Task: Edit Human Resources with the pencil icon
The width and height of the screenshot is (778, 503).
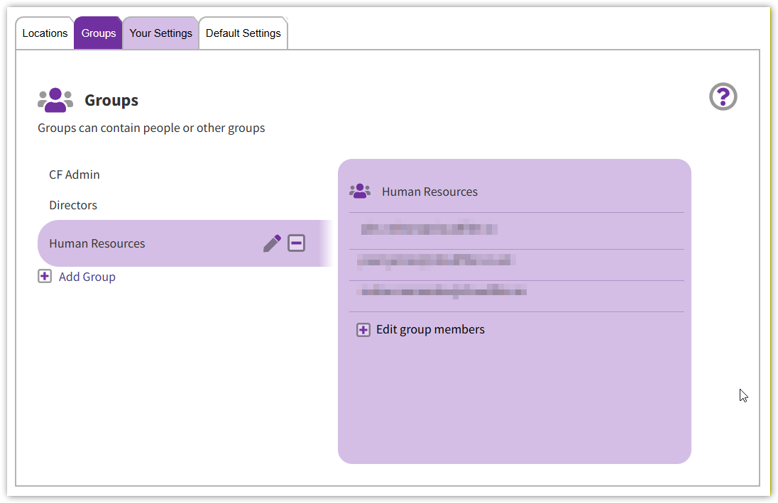Action: pos(272,243)
